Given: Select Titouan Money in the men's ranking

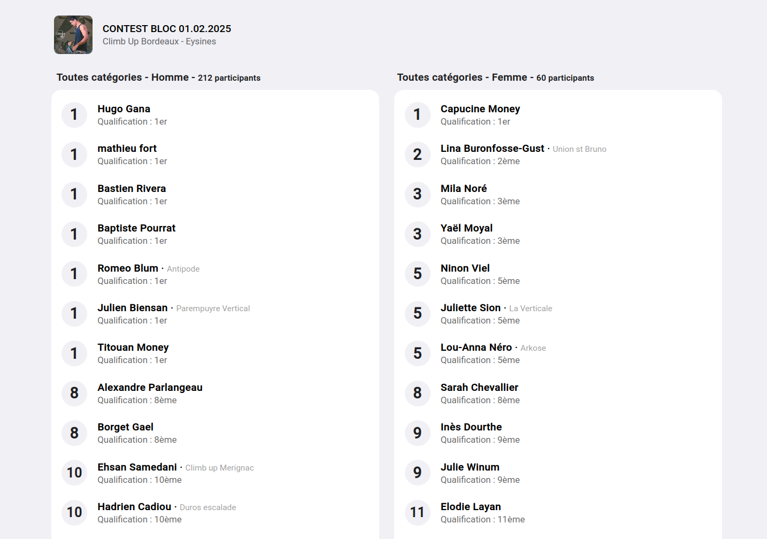Looking at the screenshot, I should (133, 348).
